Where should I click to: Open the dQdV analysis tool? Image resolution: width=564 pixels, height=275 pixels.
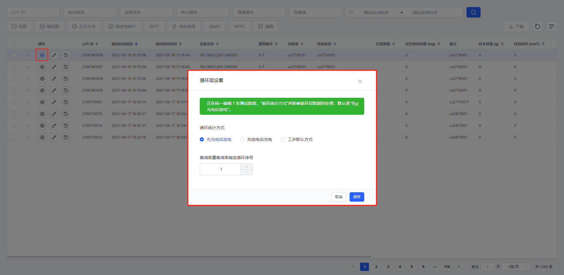tap(214, 26)
